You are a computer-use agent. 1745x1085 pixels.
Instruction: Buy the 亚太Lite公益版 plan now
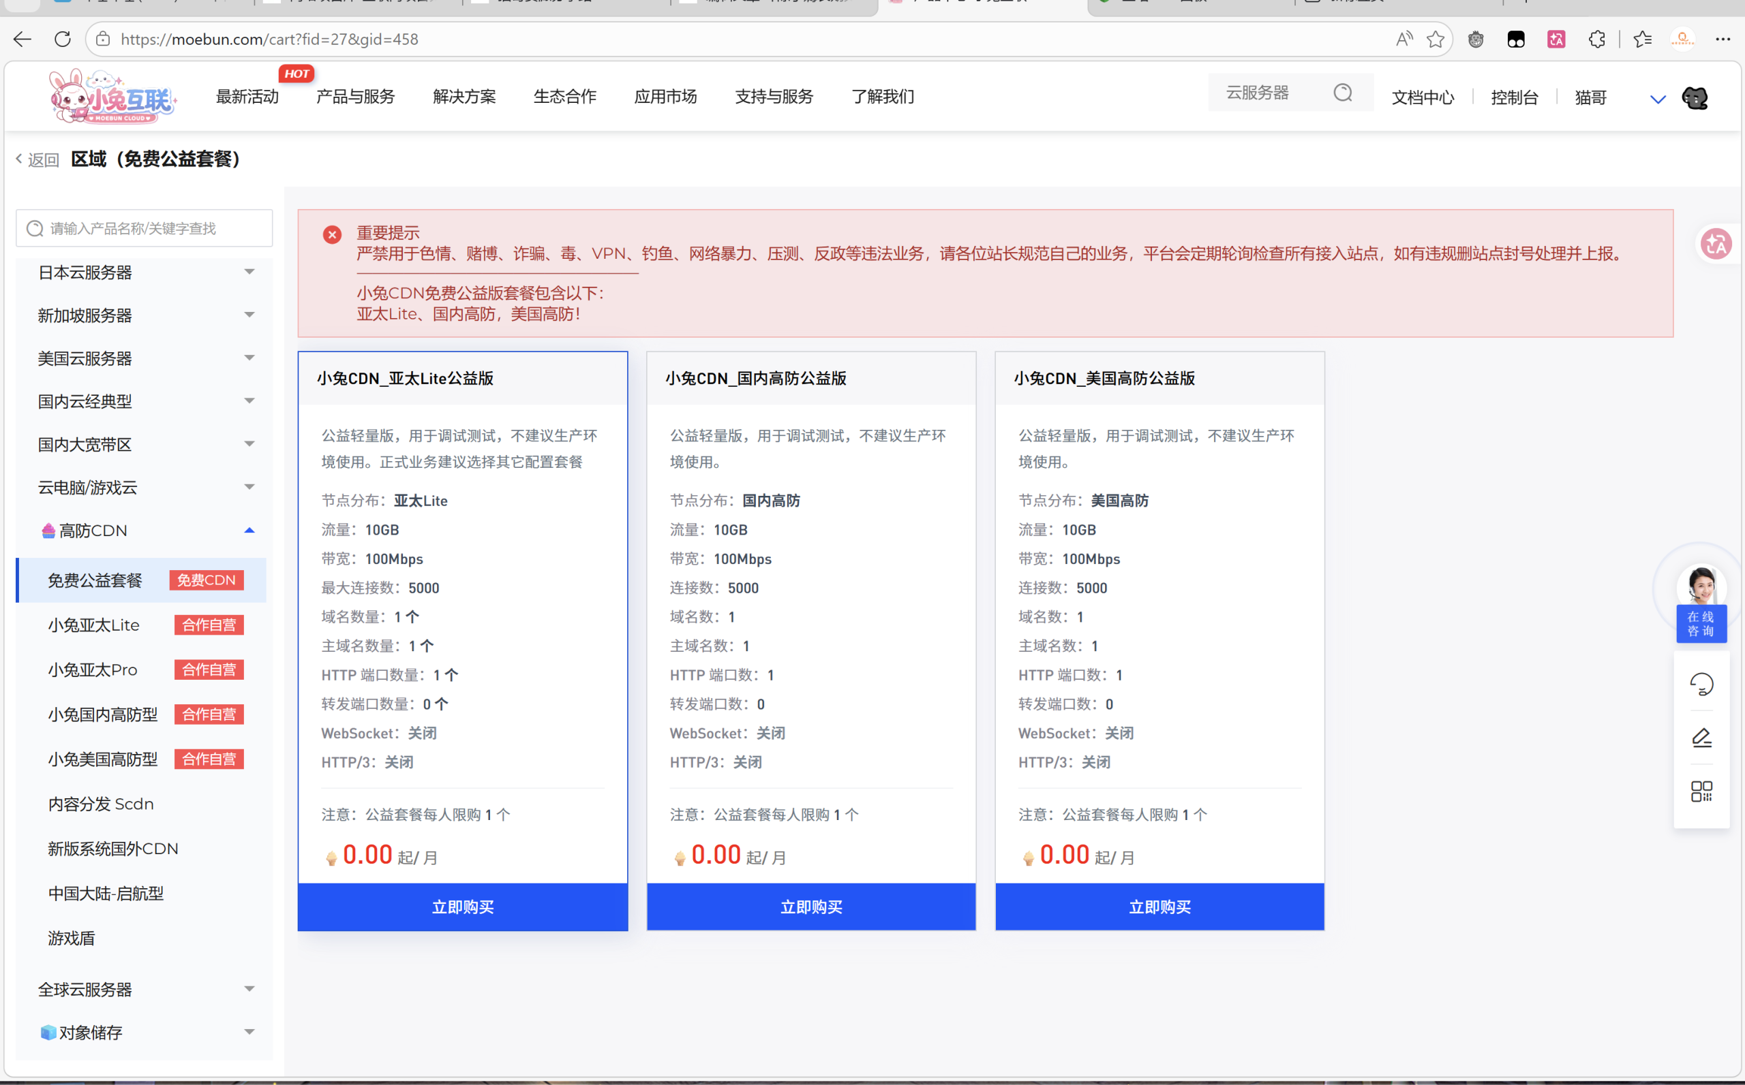(x=462, y=907)
